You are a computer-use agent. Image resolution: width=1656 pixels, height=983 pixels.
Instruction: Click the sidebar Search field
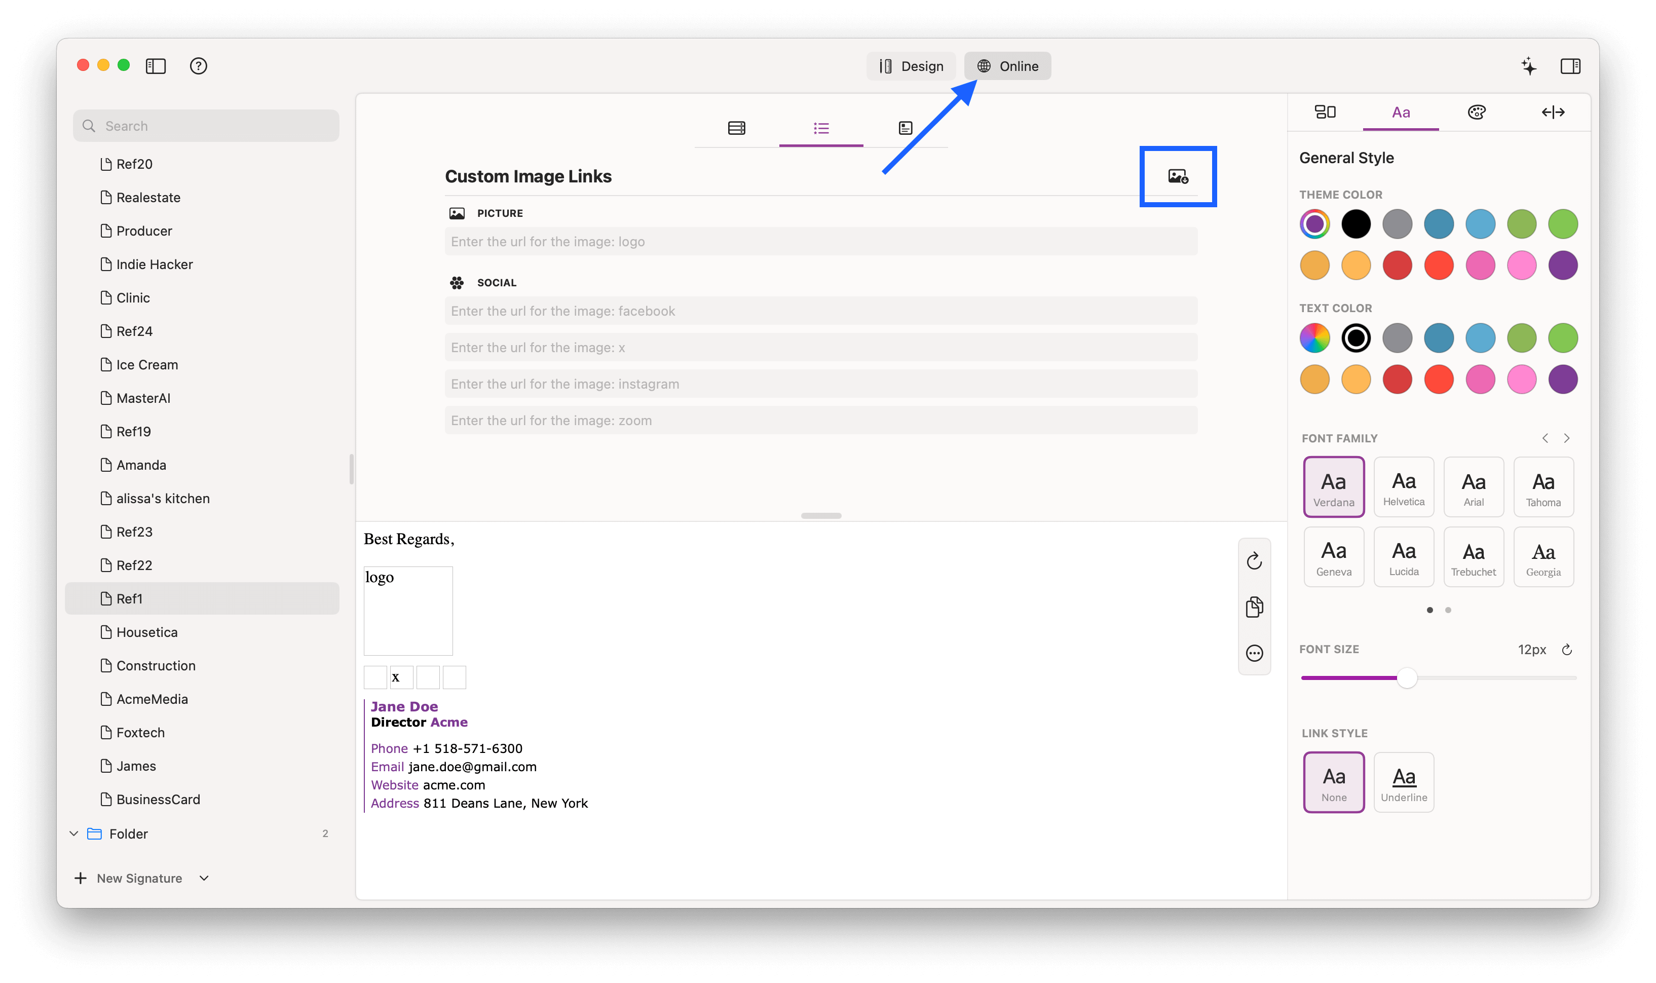[x=206, y=126]
